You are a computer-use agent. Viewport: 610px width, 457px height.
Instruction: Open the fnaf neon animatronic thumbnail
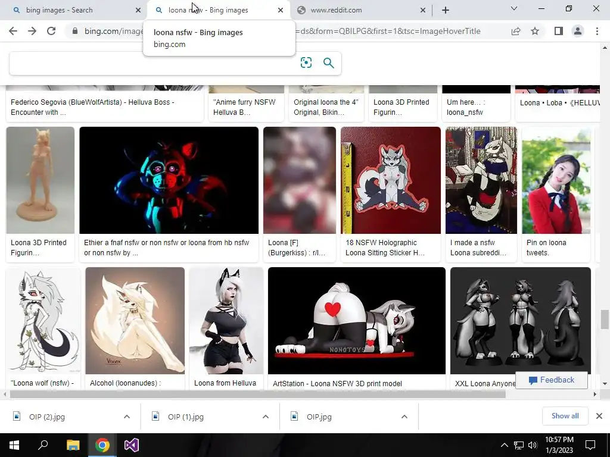[x=169, y=180]
